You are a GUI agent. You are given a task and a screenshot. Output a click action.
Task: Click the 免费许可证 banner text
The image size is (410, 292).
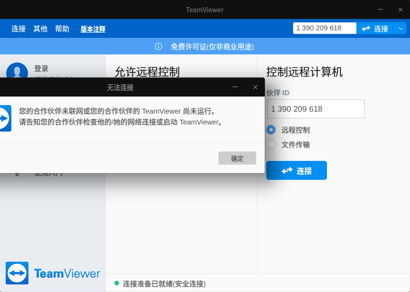pos(212,47)
